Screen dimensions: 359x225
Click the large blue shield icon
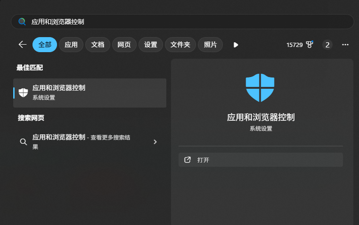[260, 88]
